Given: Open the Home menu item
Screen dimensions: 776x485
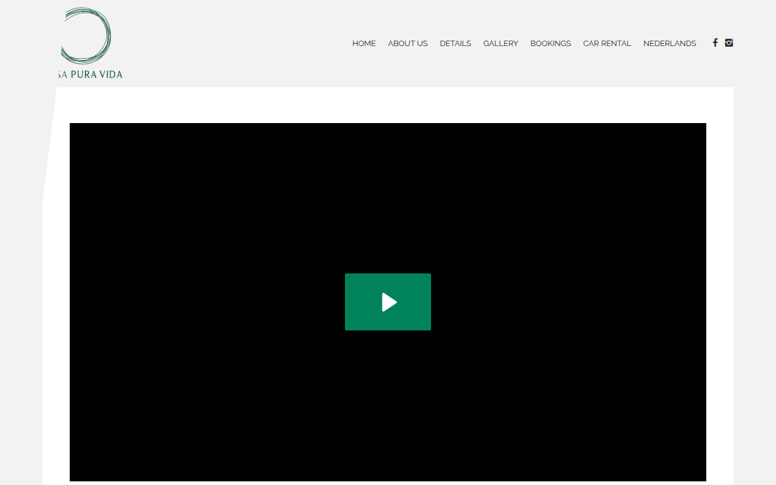Looking at the screenshot, I should point(364,44).
